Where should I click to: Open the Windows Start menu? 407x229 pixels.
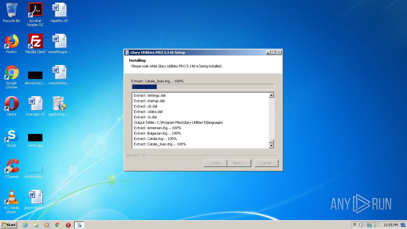pos(9,225)
